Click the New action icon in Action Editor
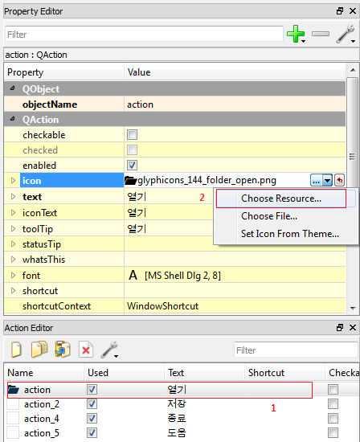Viewport: 360px width, 442px height. [16, 350]
